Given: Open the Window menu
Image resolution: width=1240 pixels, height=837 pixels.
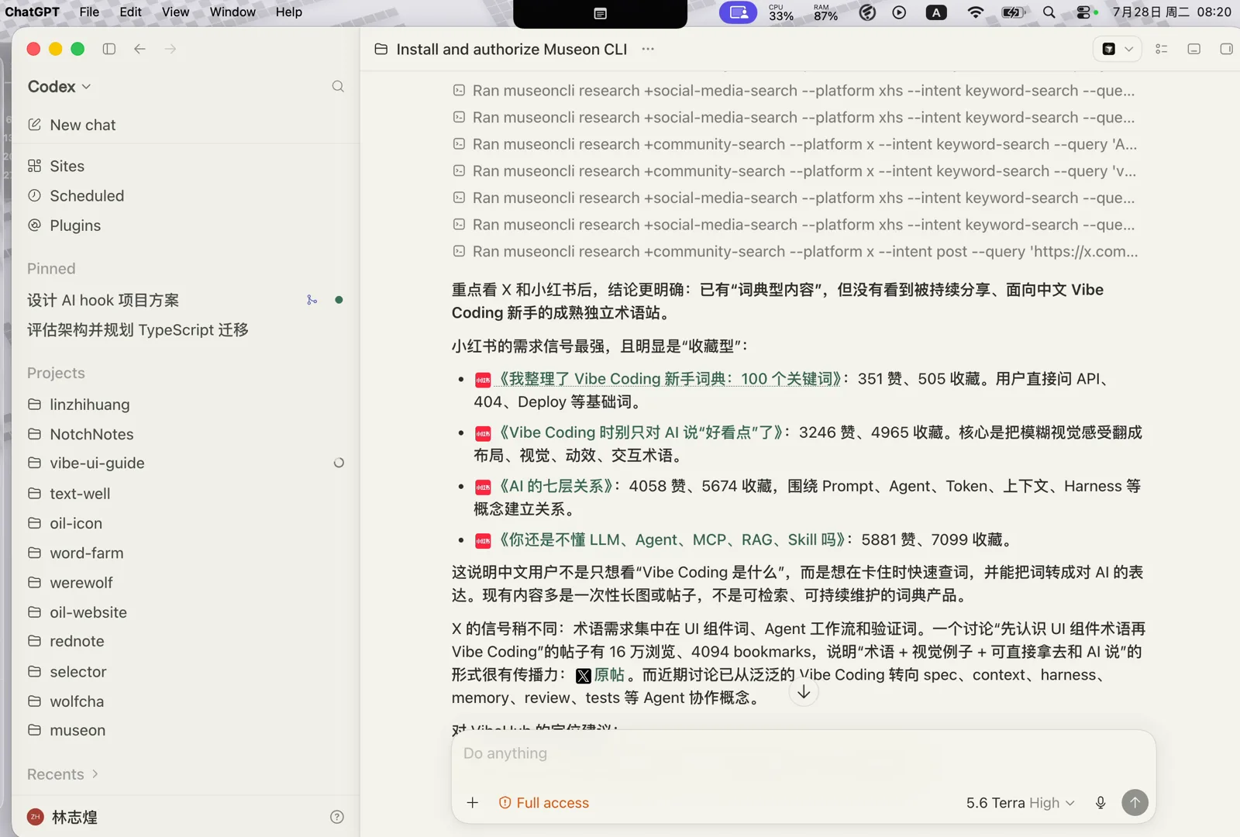Looking at the screenshot, I should pos(232,12).
